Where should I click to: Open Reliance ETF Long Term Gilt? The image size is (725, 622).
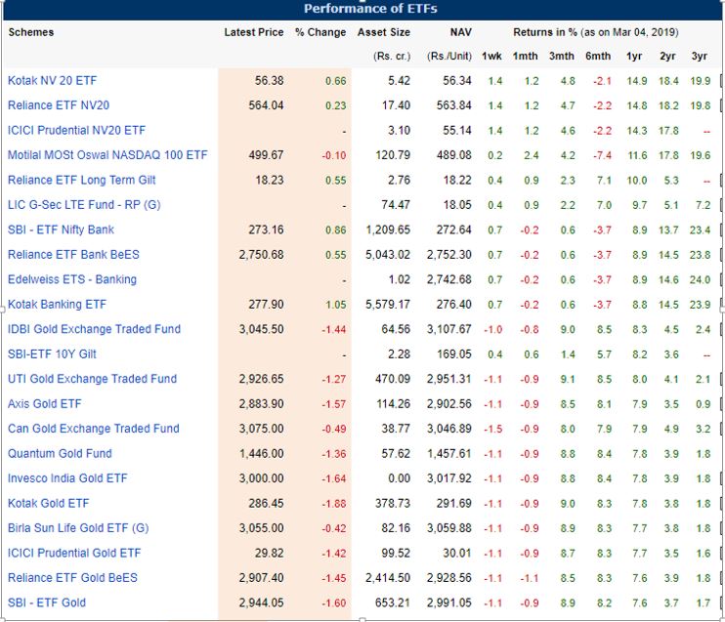[x=81, y=180]
